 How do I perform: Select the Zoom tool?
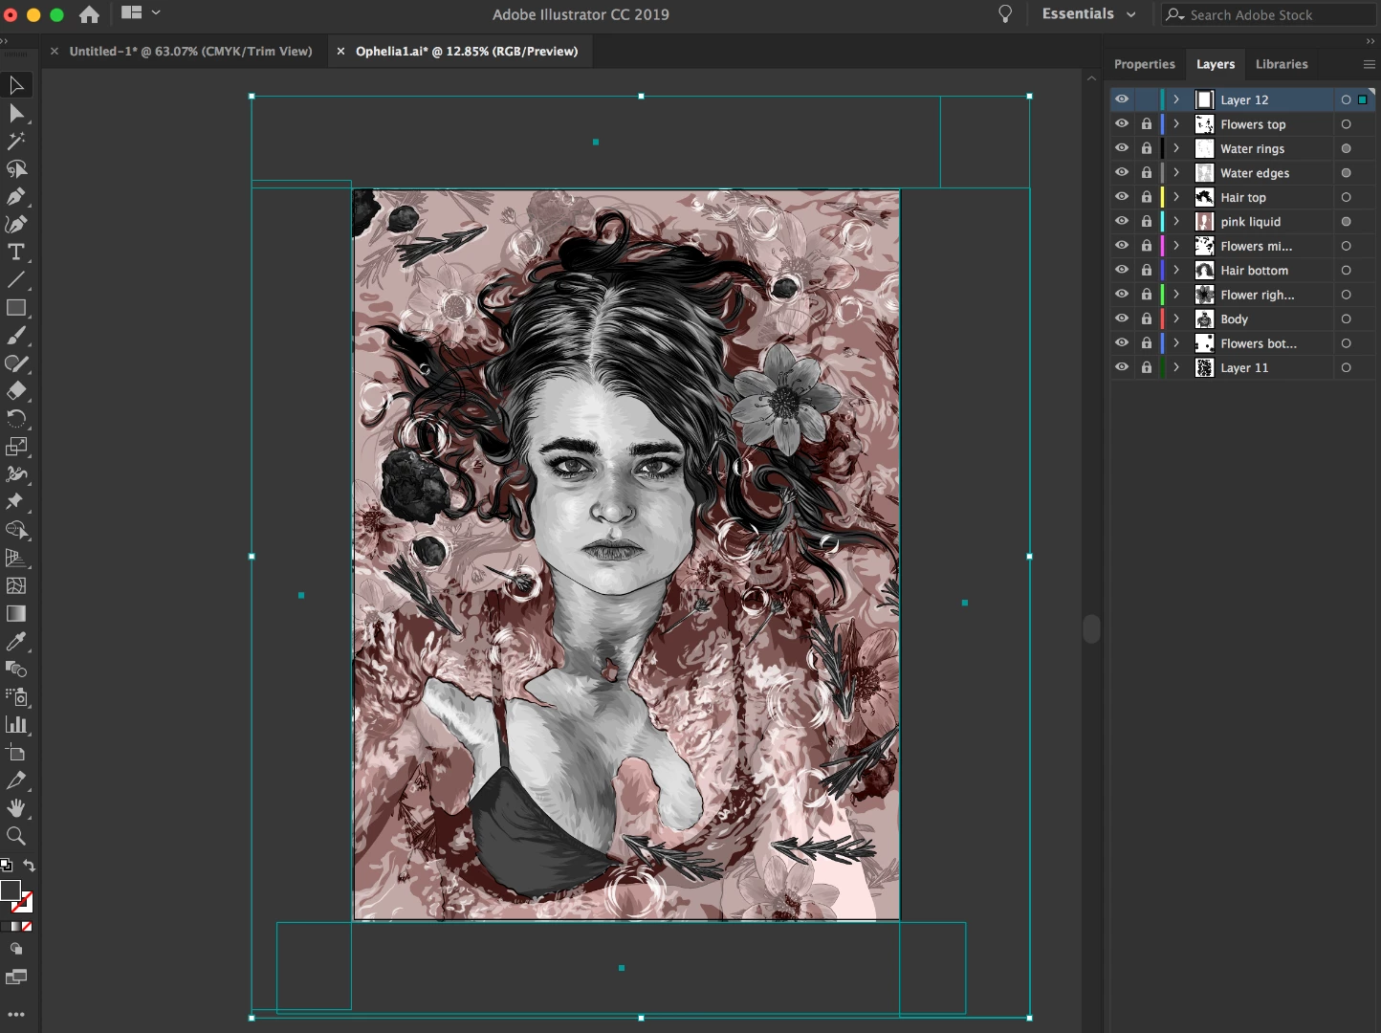pos(16,837)
